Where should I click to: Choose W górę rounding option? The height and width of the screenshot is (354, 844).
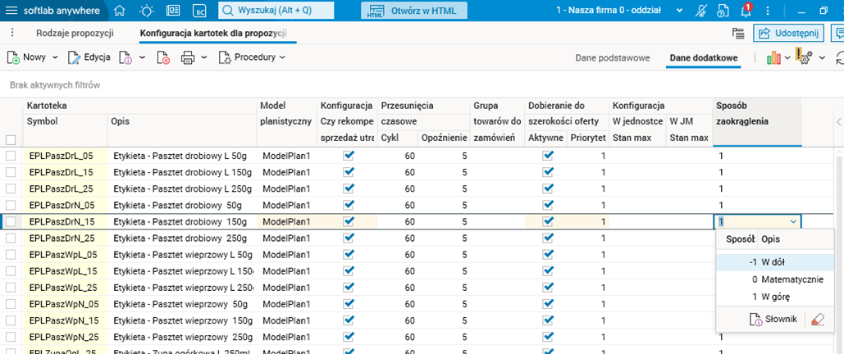click(774, 297)
